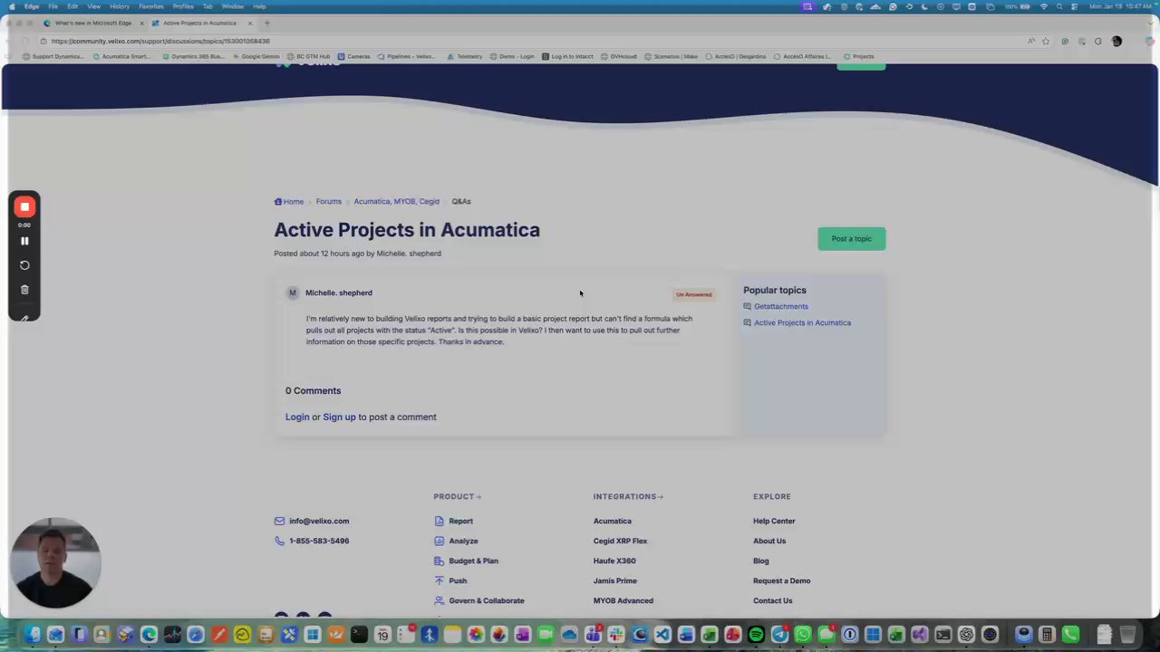Image resolution: width=1160 pixels, height=652 pixels.
Task: Open the Projects bookmark
Action: [859, 56]
